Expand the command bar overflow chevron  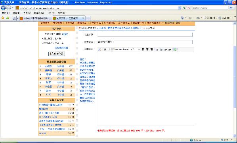click(235, 17)
